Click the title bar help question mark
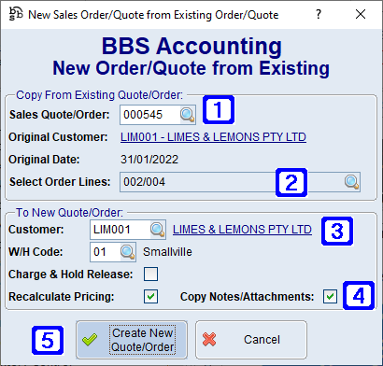Viewport: 383px width, 366px height. [319, 14]
